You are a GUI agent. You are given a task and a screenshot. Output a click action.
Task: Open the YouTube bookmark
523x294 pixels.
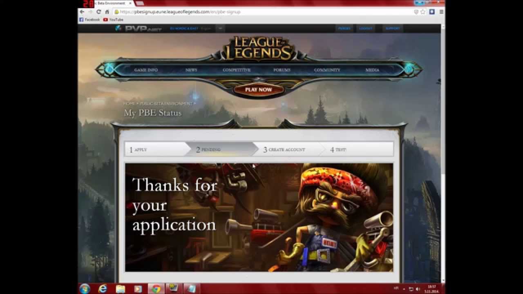tap(113, 20)
